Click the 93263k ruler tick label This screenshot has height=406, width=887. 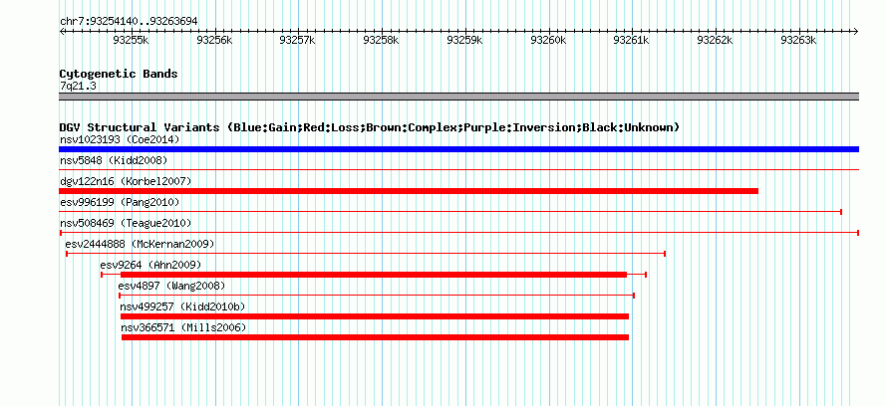point(798,40)
